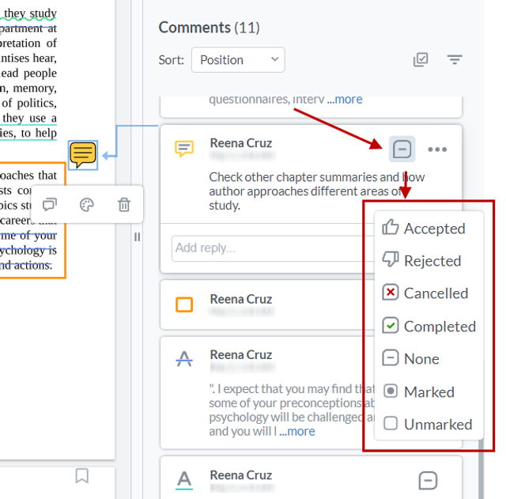Image resolution: width=506 pixels, height=499 pixels.
Task: Click the comments panel scrollbar
Action: coord(481,469)
